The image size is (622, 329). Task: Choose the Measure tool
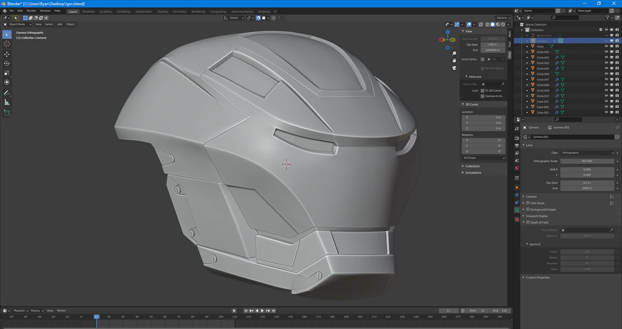[x=7, y=103]
